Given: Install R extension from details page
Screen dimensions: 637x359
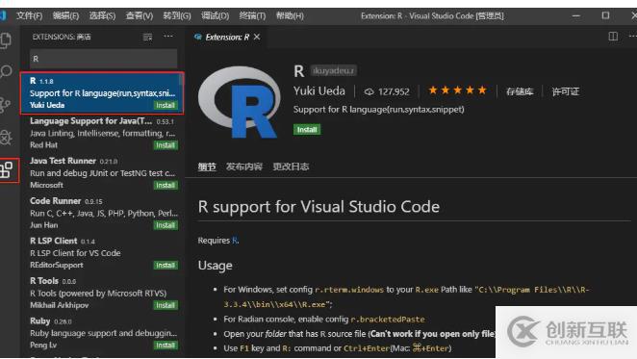Looking at the screenshot, I should click(x=307, y=130).
